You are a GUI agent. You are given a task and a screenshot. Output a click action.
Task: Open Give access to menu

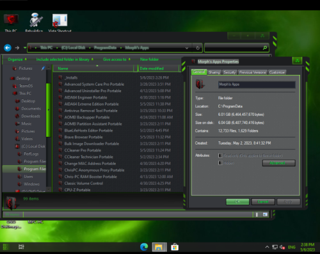[116, 60]
